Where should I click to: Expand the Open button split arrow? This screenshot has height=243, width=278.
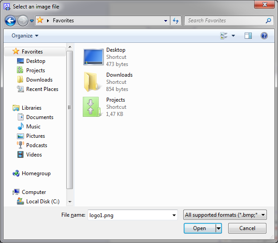pos(218,228)
